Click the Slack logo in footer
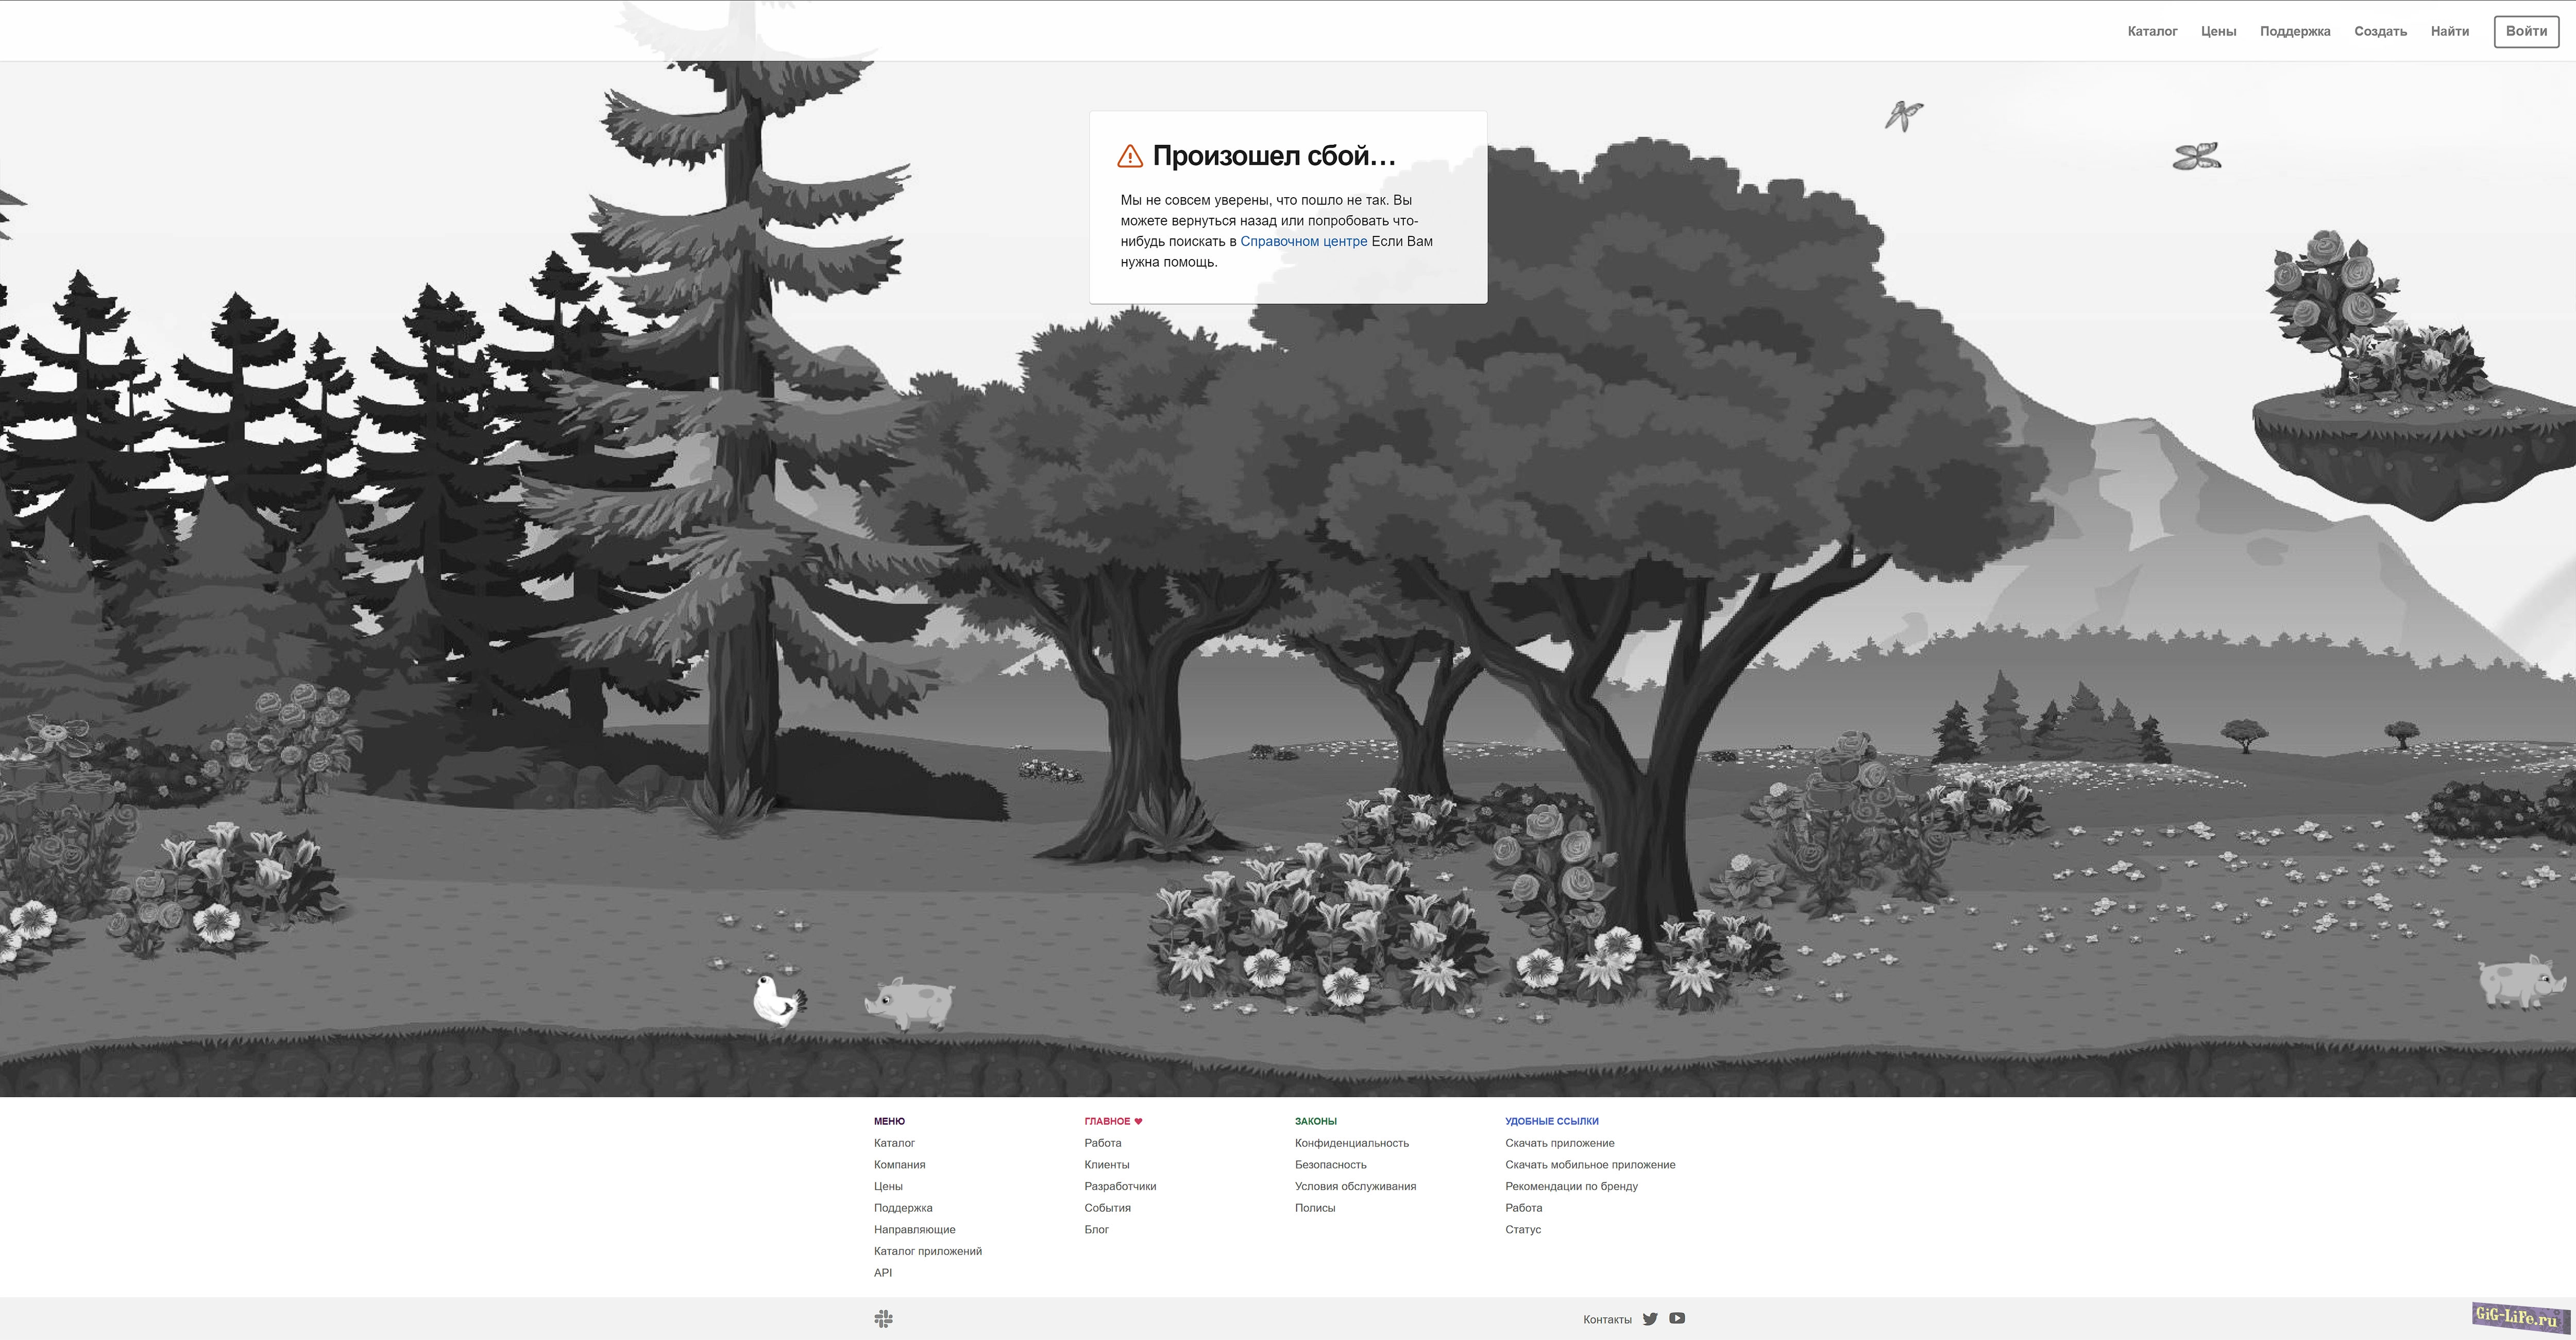This screenshot has width=2576, height=1340. [x=883, y=1319]
